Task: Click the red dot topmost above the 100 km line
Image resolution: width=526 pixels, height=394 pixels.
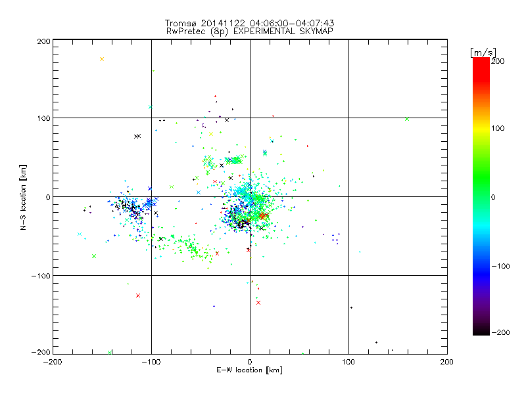Action: click(216, 97)
